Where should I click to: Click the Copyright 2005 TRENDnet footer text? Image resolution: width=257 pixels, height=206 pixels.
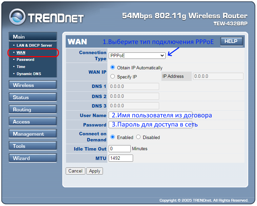click(x=204, y=200)
